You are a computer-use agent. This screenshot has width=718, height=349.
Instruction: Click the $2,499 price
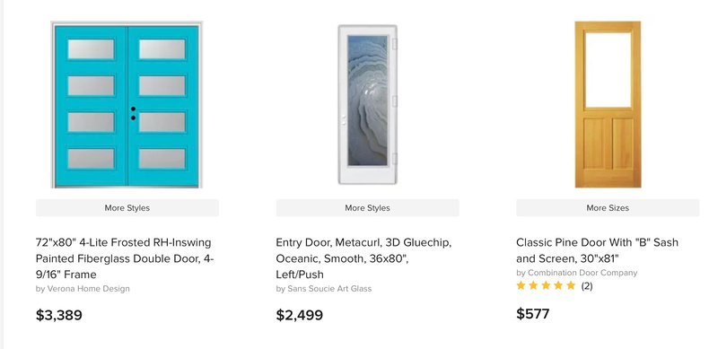click(x=300, y=315)
